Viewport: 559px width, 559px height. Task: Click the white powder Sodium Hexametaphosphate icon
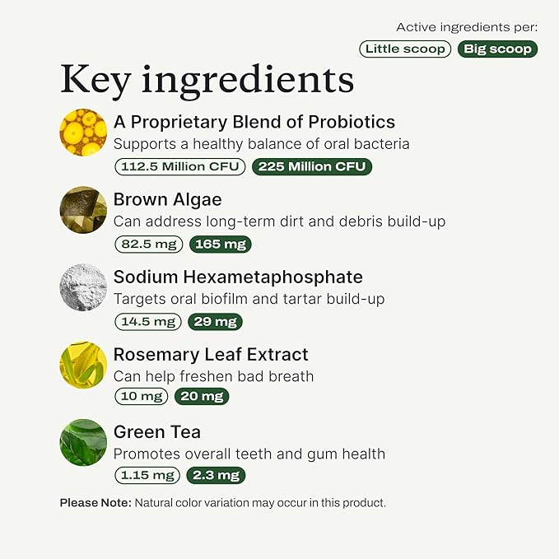[83, 287]
